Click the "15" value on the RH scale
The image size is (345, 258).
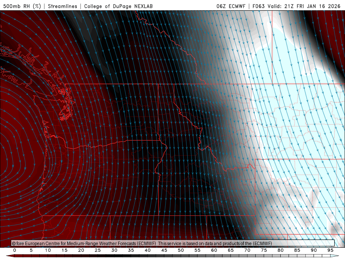(x=64, y=250)
